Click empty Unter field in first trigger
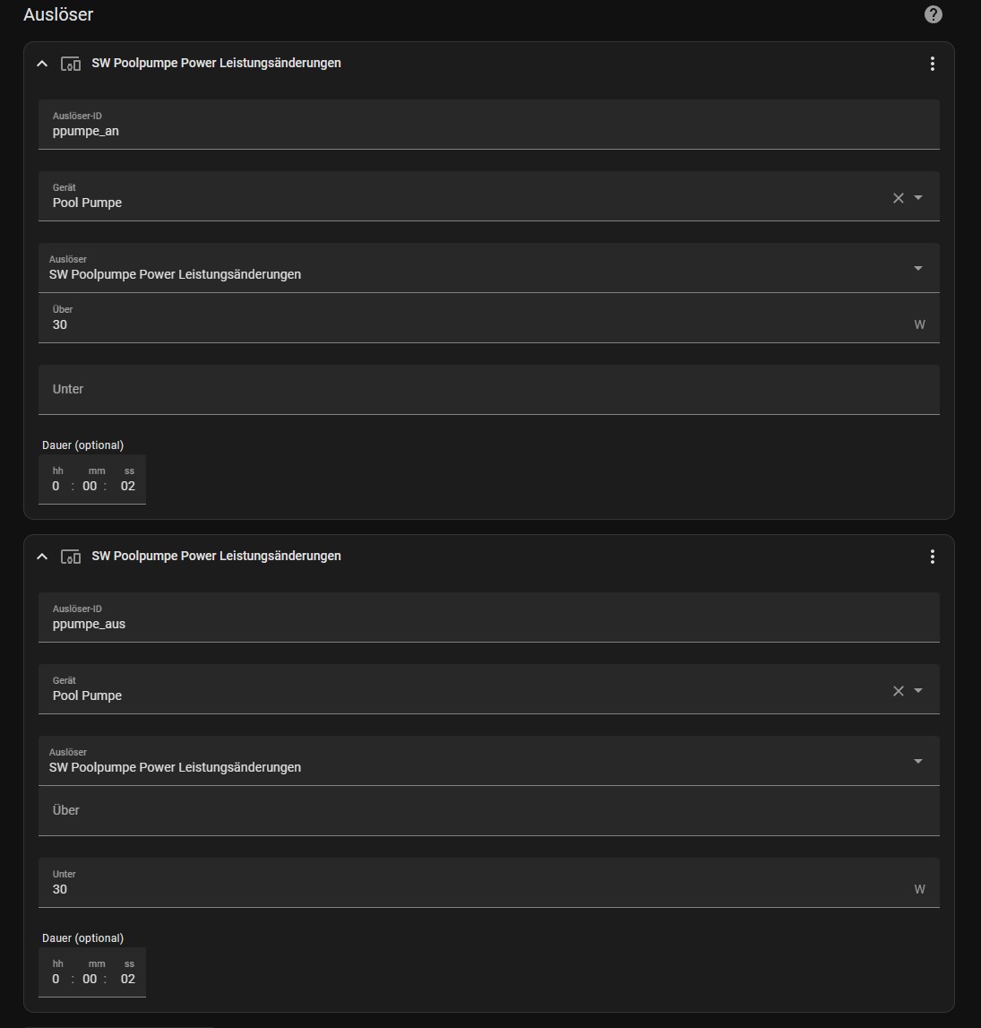981x1028 pixels. 488,390
